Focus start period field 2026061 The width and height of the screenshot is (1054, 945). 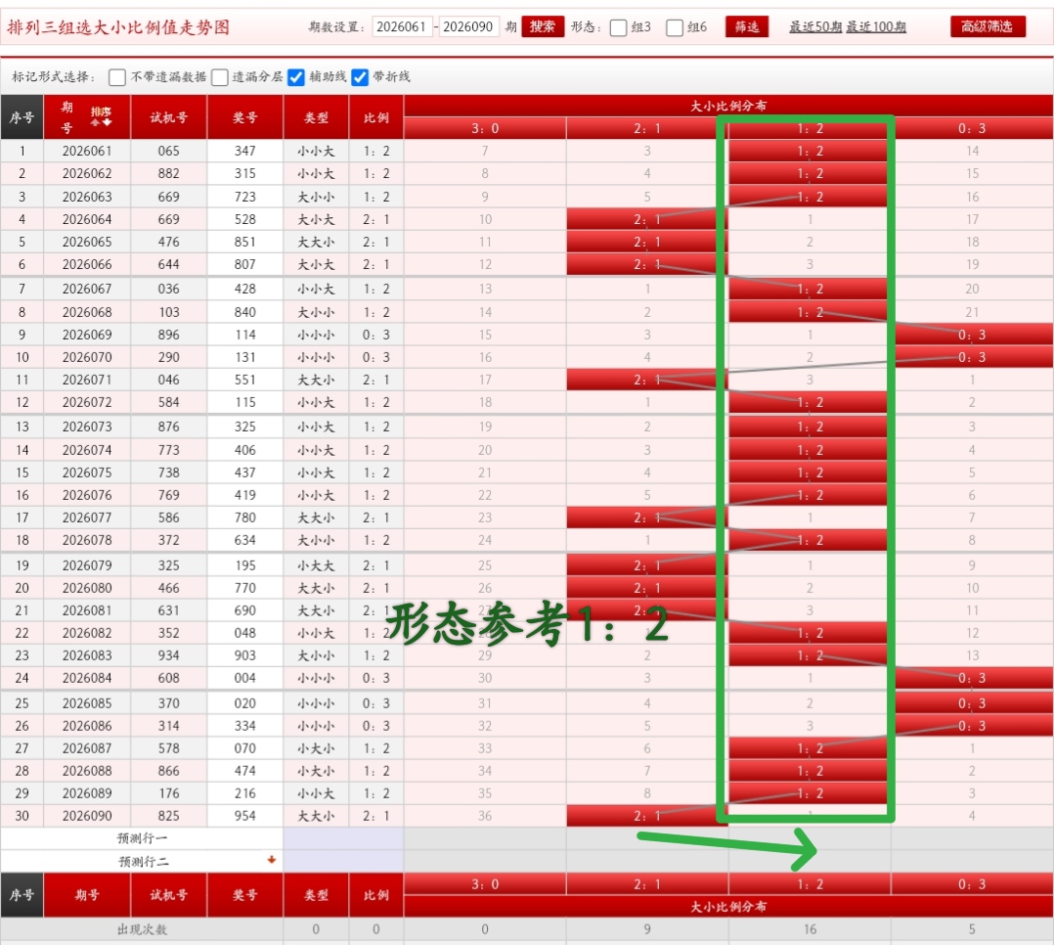[401, 26]
